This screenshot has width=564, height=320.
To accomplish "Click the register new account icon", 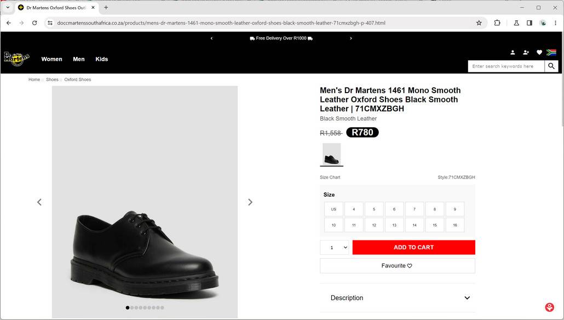I will 526,53.
